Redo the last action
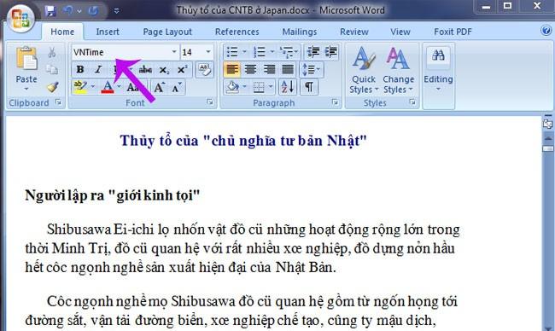The height and width of the screenshot is (331, 555). tap(93, 11)
